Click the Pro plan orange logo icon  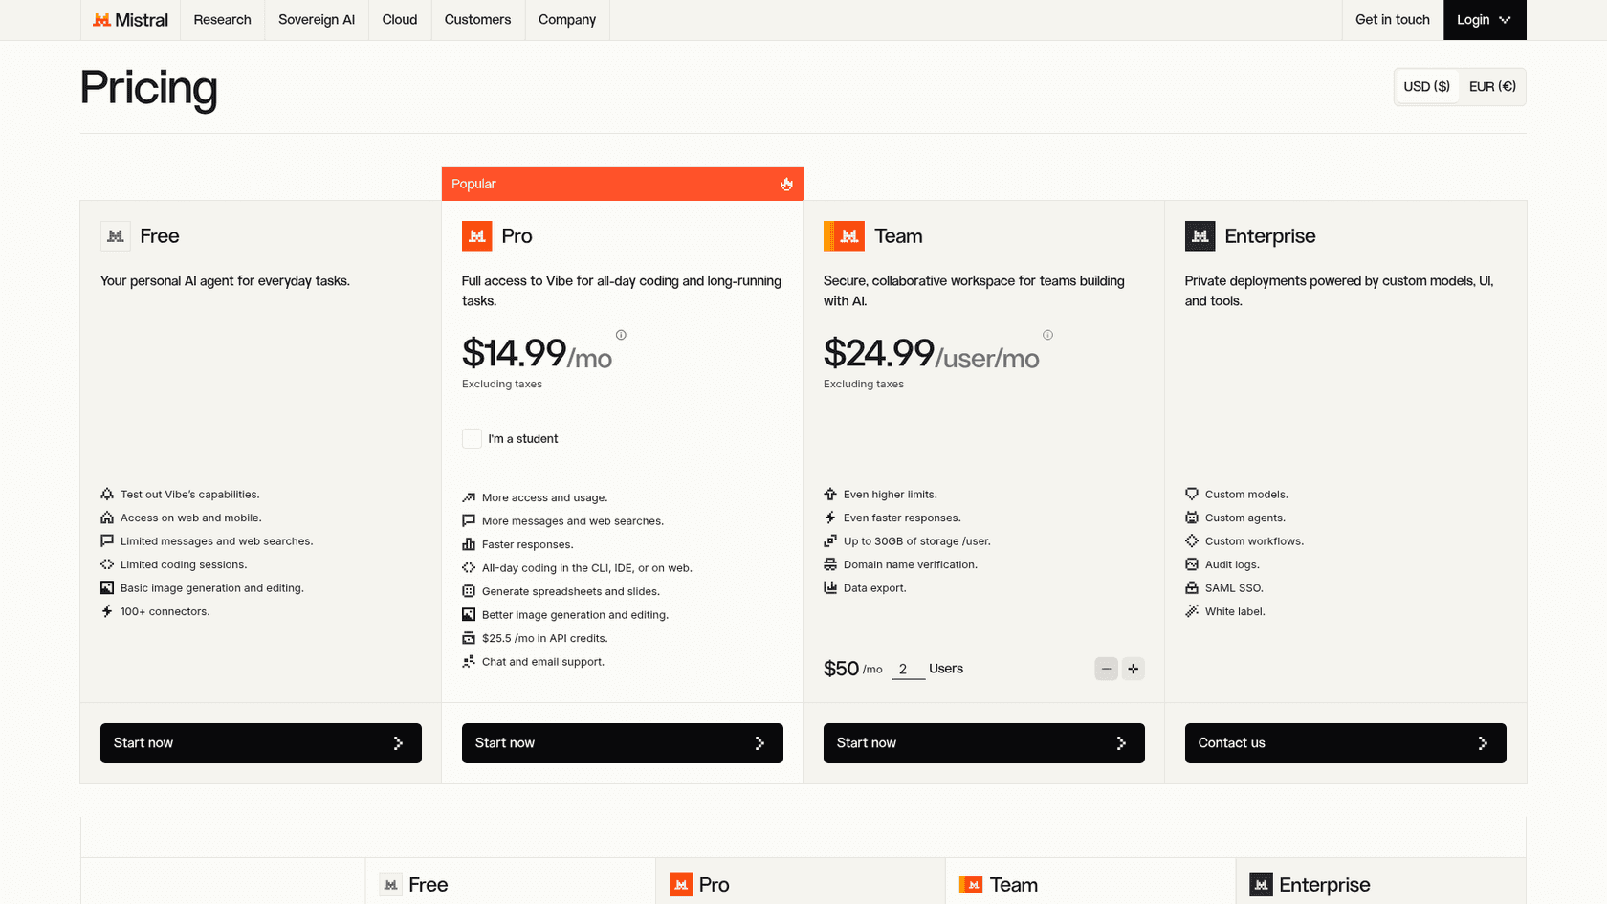(477, 236)
